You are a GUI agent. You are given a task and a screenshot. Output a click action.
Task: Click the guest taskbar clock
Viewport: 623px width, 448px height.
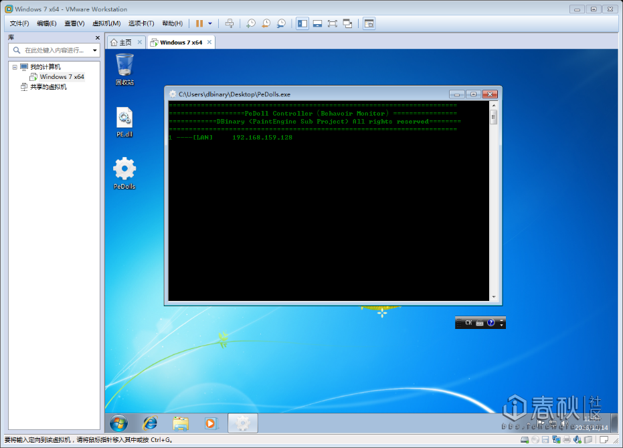(x=592, y=423)
